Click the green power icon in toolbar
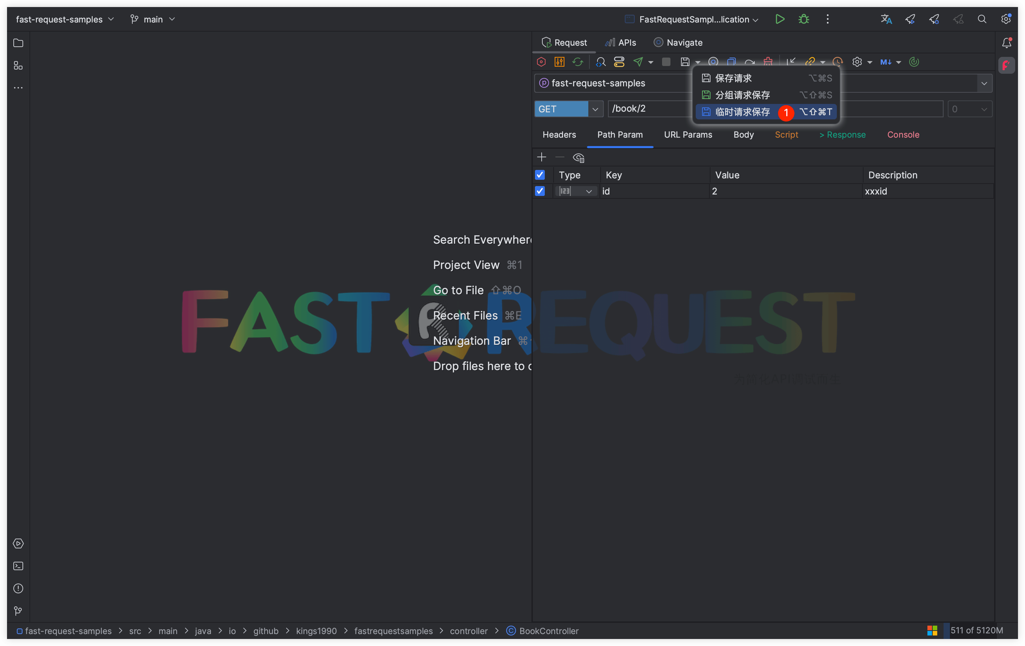The image size is (1025, 646). click(914, 62)
